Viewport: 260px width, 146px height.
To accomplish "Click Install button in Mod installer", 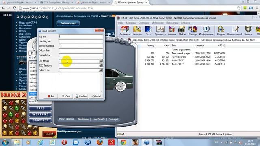I will 96,96.
